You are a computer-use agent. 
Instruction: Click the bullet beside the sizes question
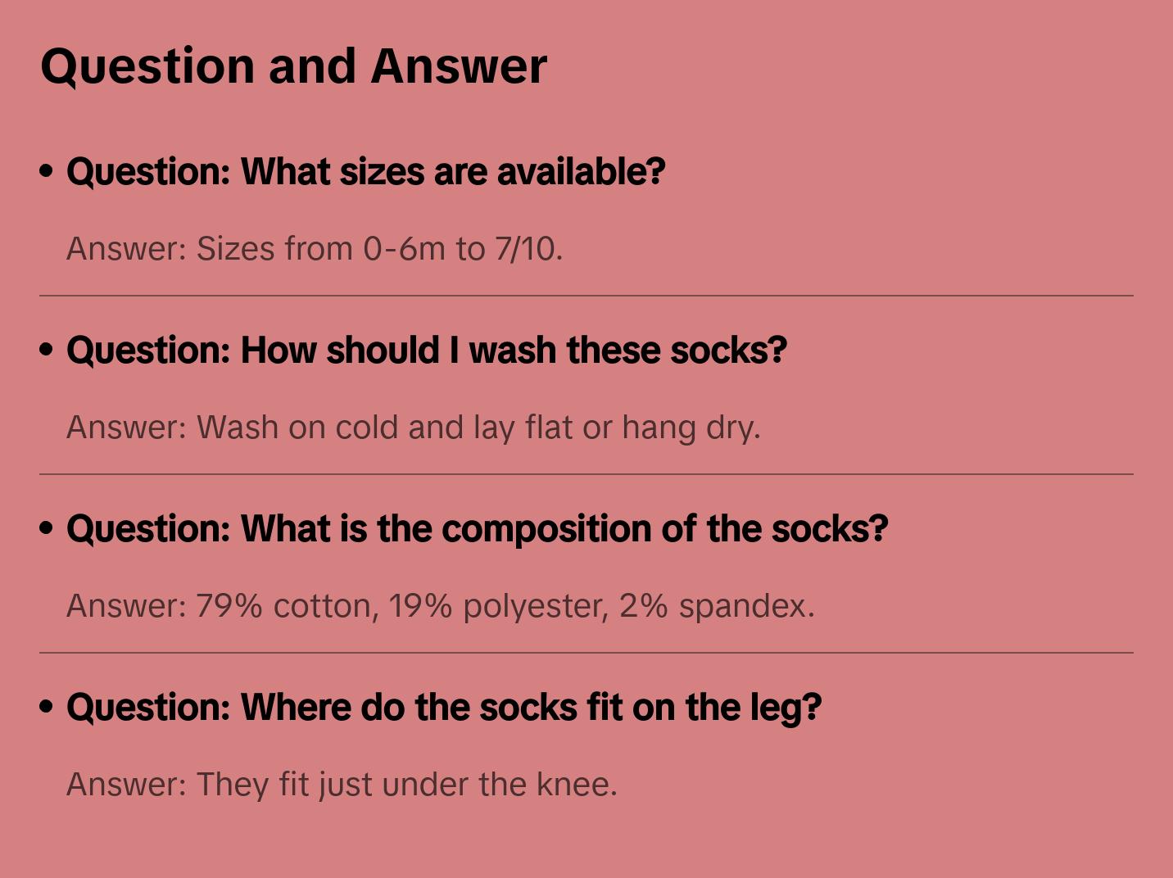47,171
